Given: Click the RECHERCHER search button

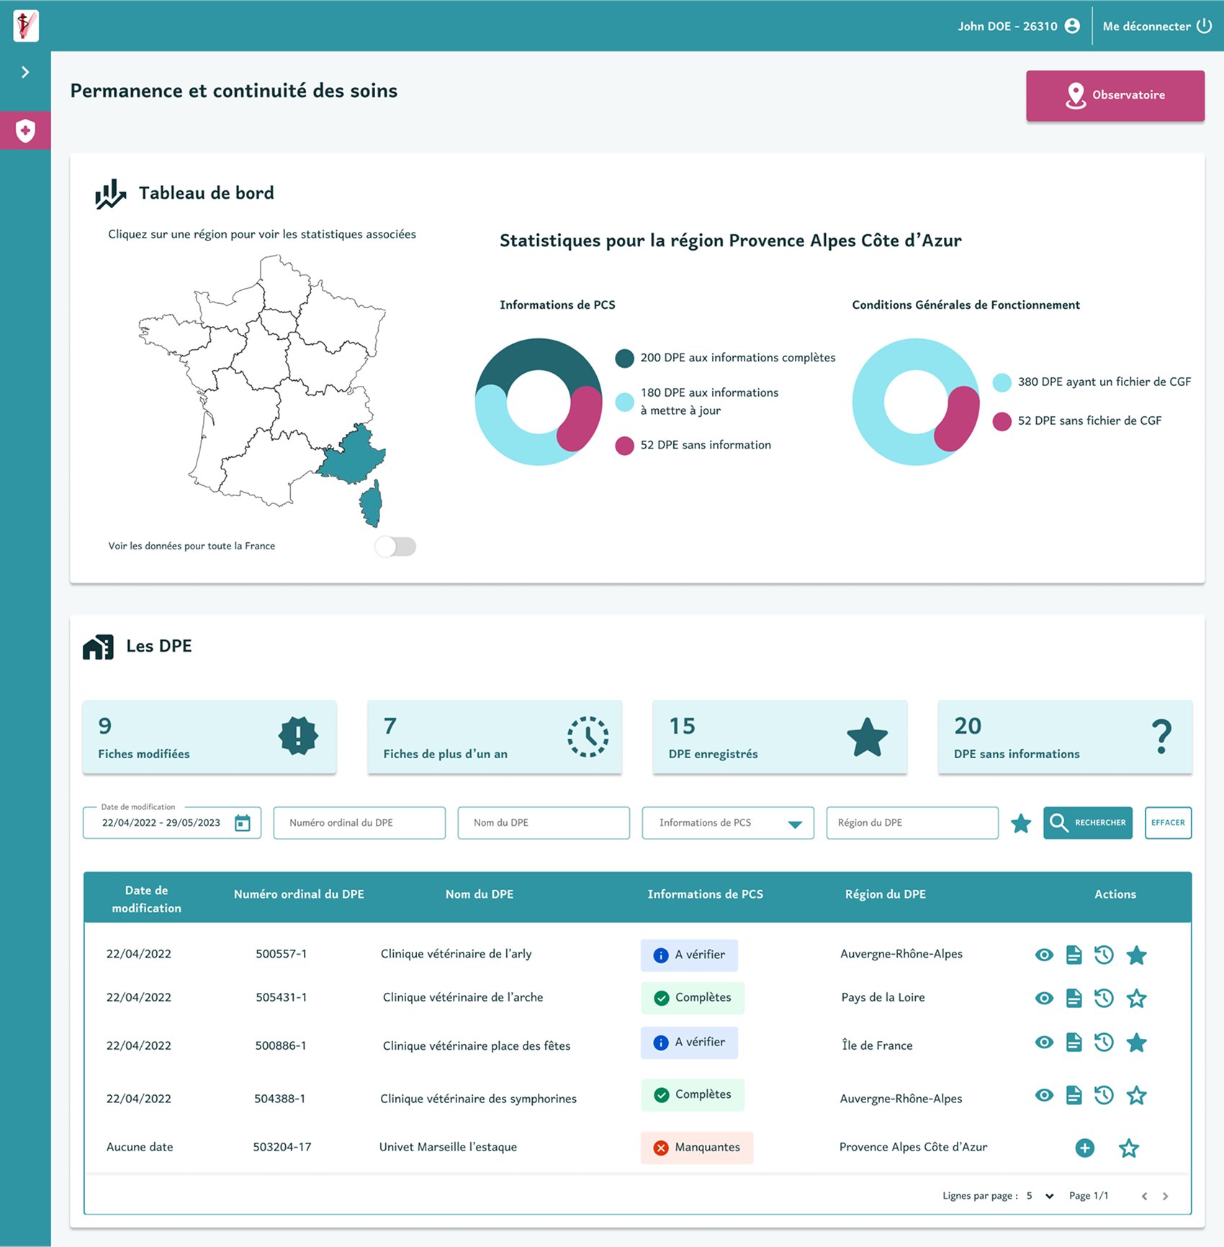Looking at the screenshot, I should coord(1088,823).
